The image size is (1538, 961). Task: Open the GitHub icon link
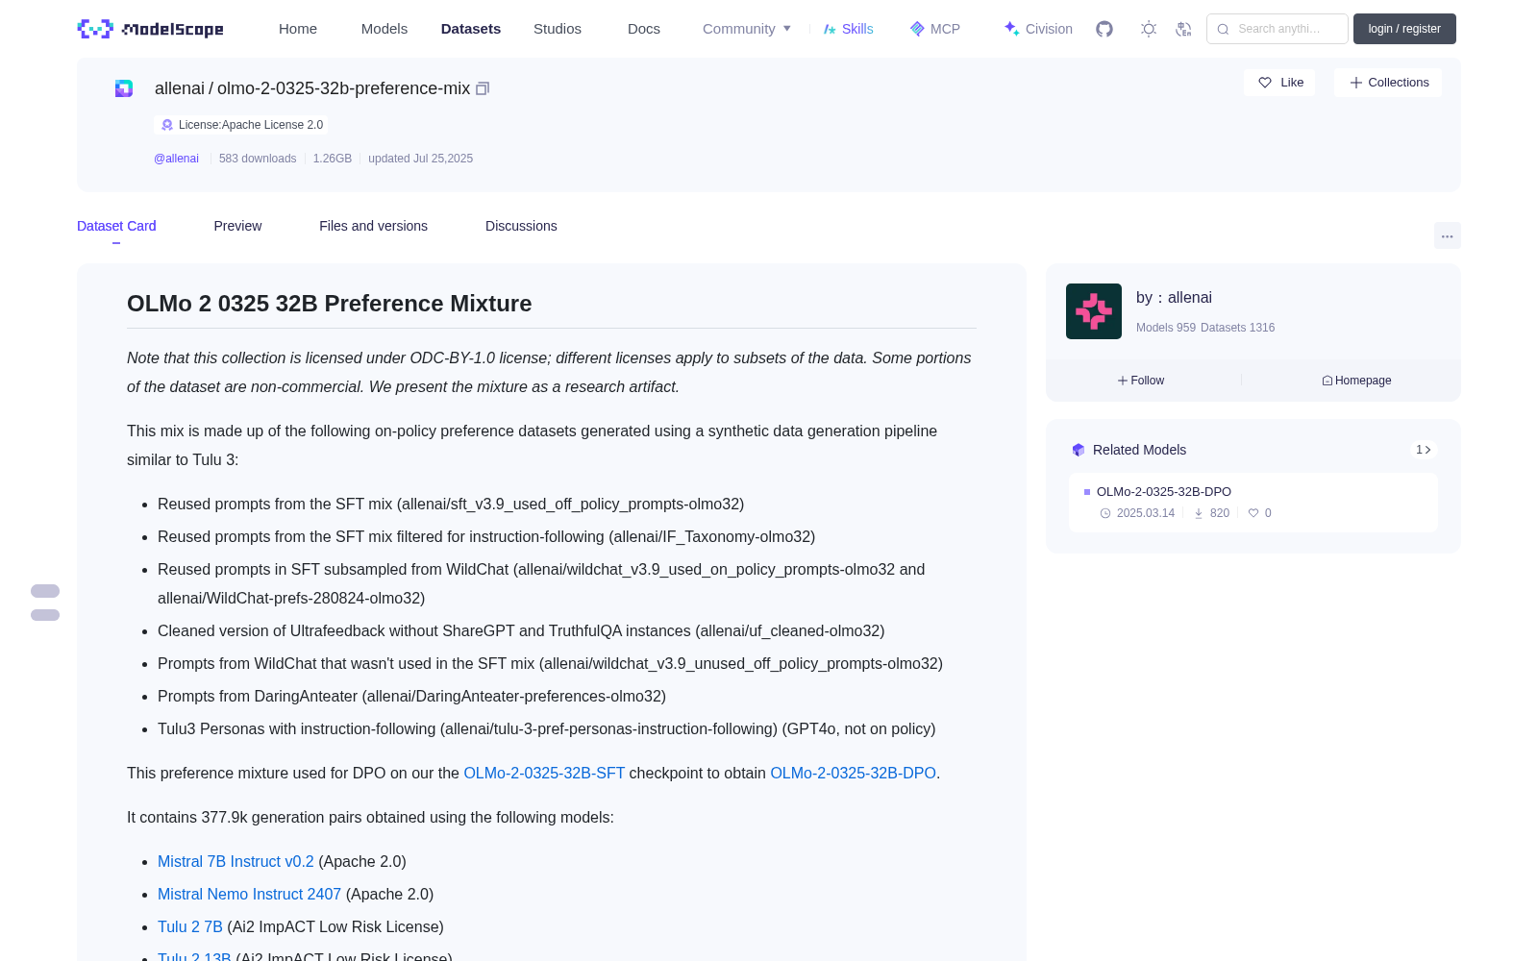[x=1104, y=29]
